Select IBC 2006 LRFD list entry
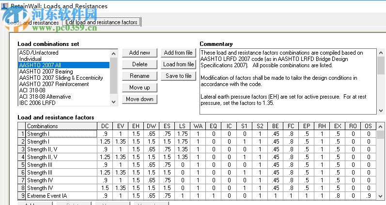 64,103
